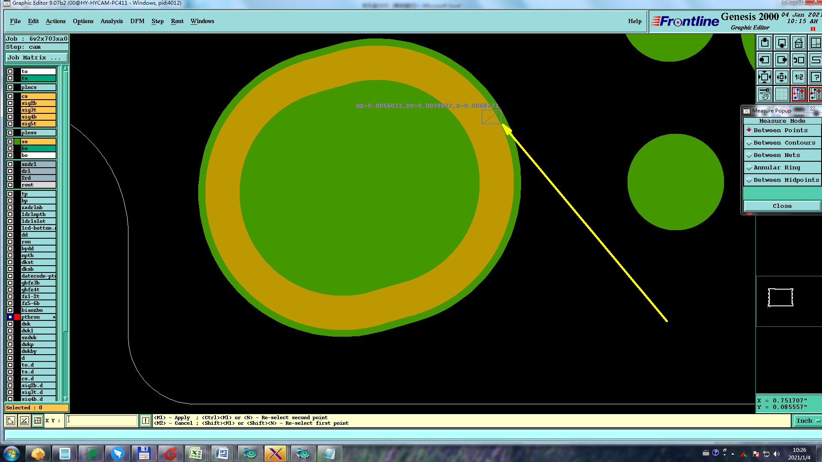Click the green color swatch for layer ss

coord(17,142)
